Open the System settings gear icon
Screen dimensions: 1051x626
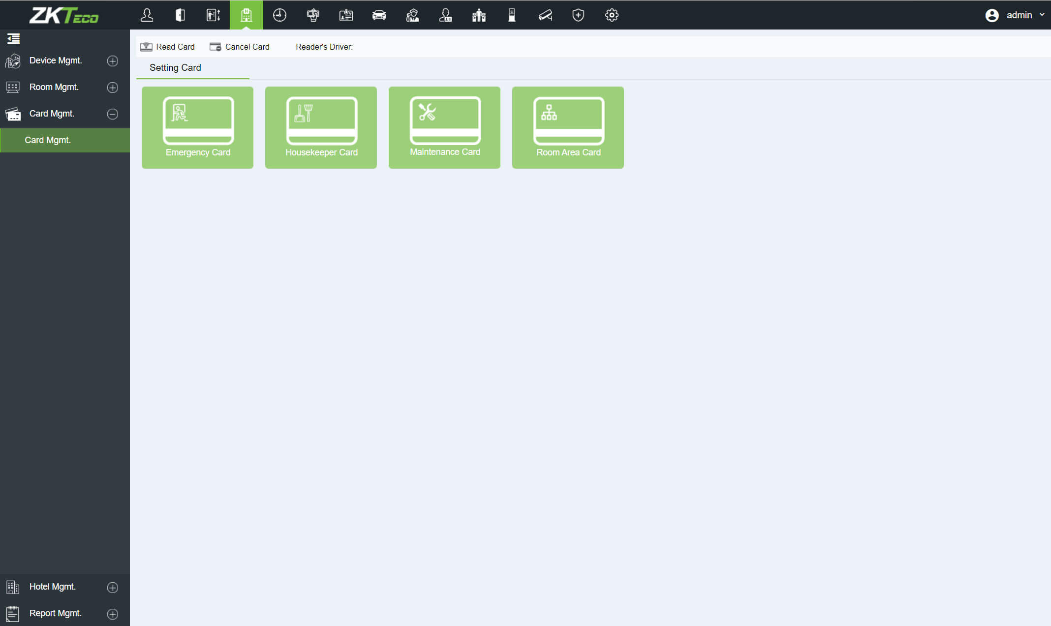click(x=612, y=15)
